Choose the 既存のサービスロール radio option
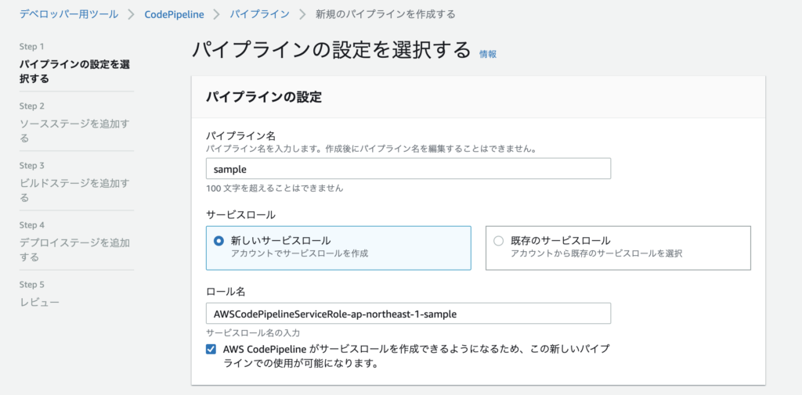The height and width of the screenshot is (395, 802). click(499, 241)
